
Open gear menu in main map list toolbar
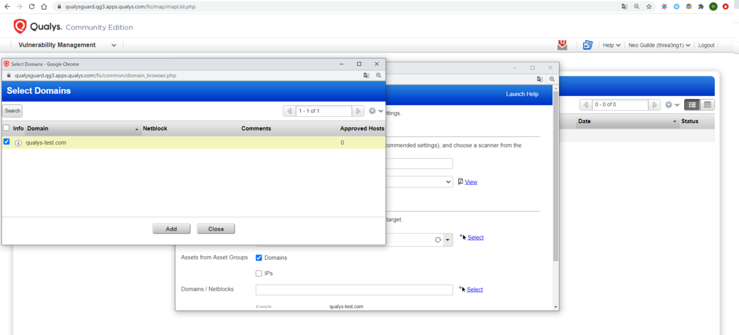click(x=669, y=104)
